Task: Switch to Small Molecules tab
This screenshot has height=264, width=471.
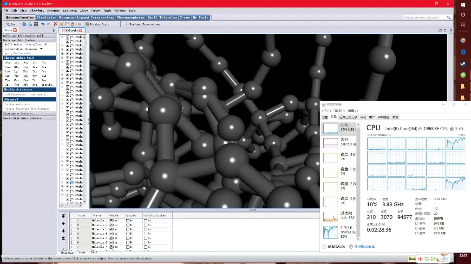Action: (162, 18)
